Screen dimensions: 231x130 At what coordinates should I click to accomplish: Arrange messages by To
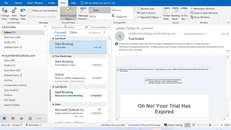[x=100, y=16]
